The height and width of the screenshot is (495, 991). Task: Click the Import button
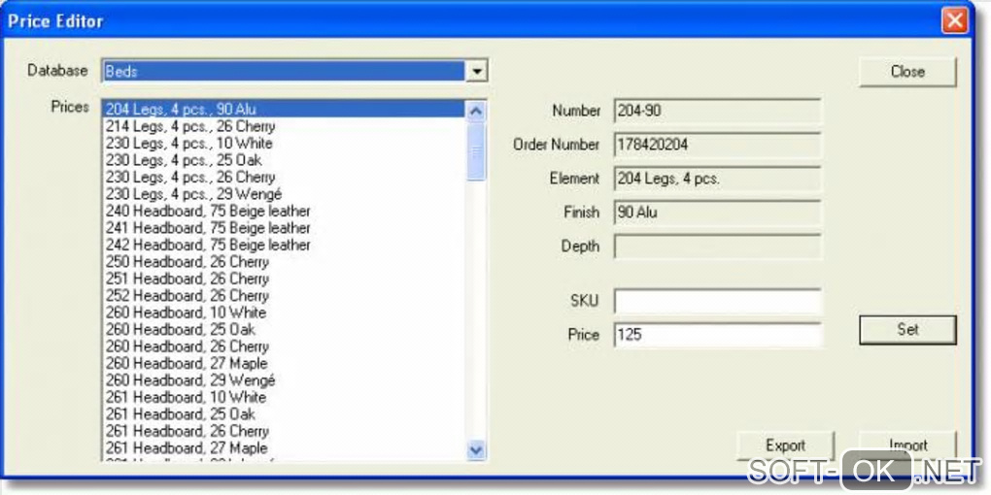point(907,445)
